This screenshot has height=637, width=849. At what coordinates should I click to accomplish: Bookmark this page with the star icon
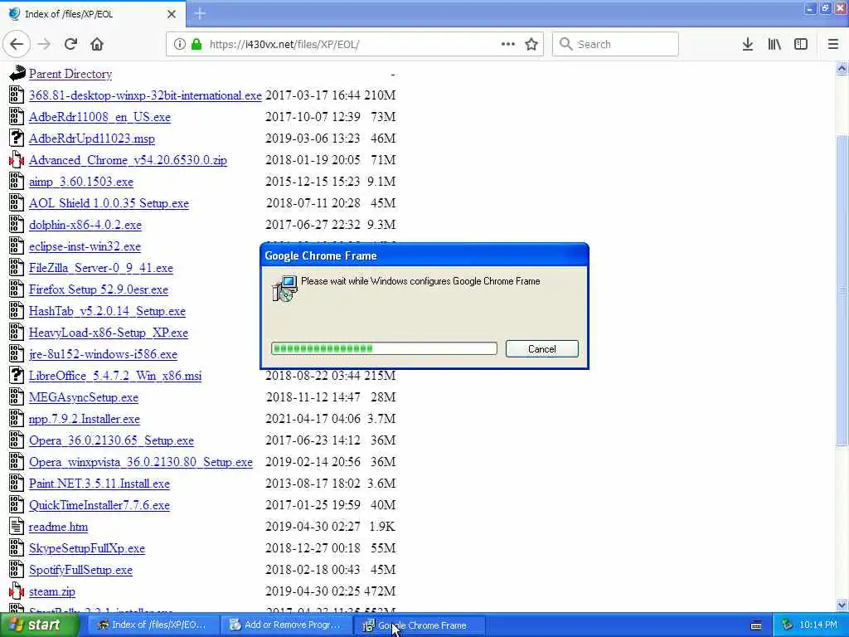pos(531,45)
